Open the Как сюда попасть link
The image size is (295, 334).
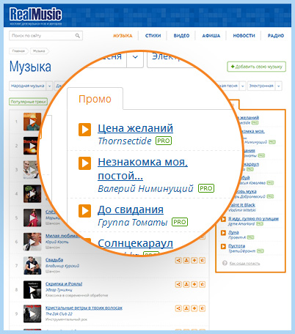(x=244, y=263)
